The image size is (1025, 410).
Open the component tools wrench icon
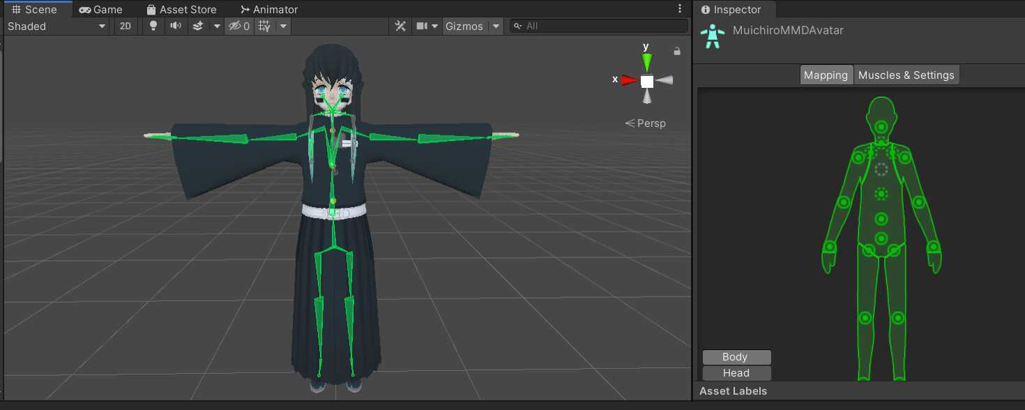point(400,26)
